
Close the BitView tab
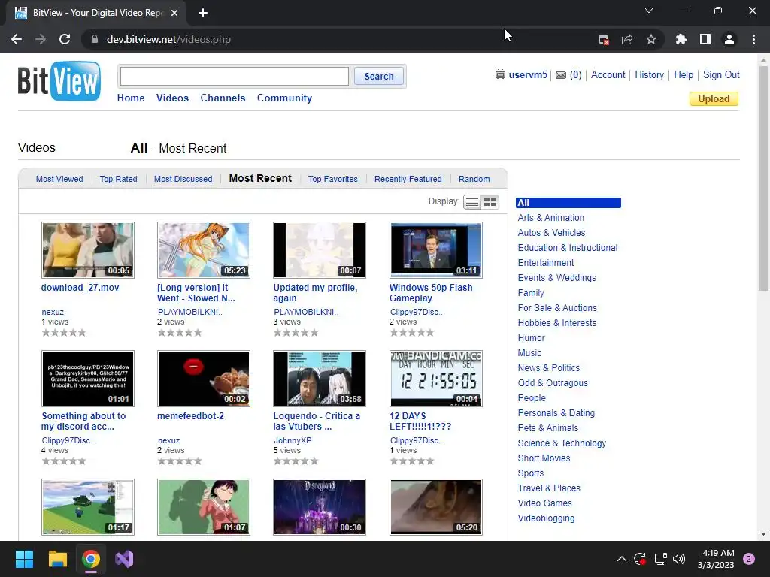tap(174, 13)
